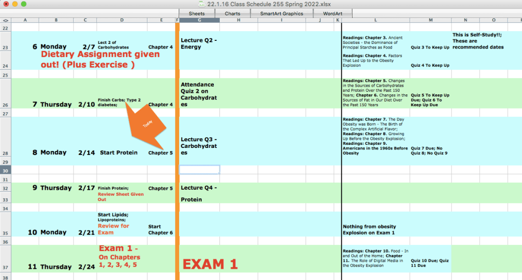The width and height of the screenshot is (522, 280).
Task: Switch to the Charts tab
Action: point(233,14)
